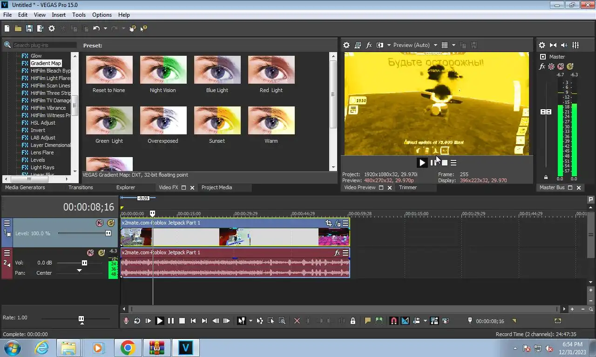The width and height of the screenshot is (596, 357).
Task: Toggle Loop Playback button
Action: coord(137,321)
